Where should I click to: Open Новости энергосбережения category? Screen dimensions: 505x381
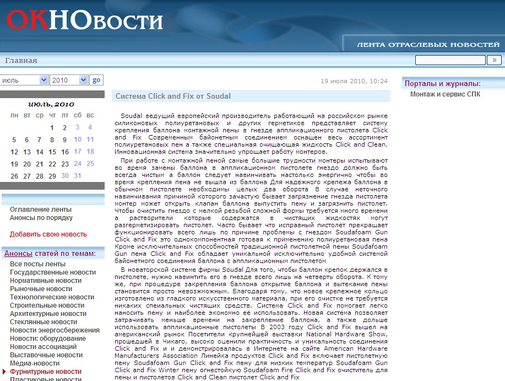coord(55,330)
